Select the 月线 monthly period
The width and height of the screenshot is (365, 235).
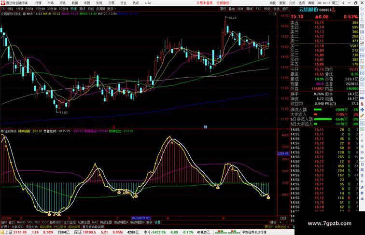pyautogui.click(x=91, y=9)
